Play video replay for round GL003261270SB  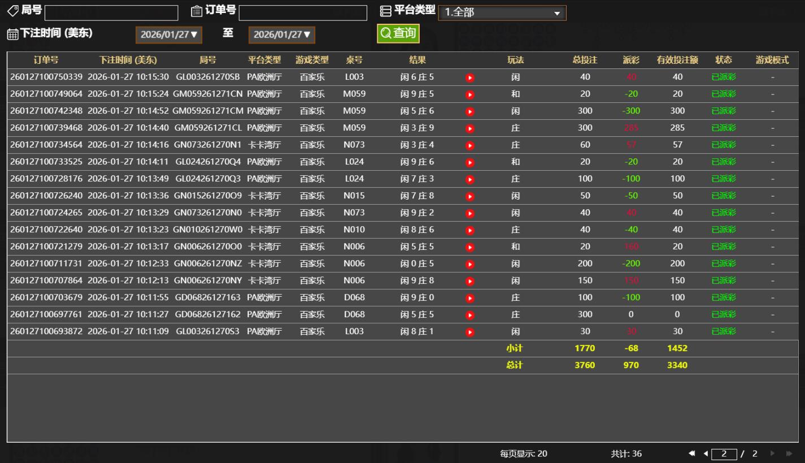pyautogui.click(x=469, y=77)
